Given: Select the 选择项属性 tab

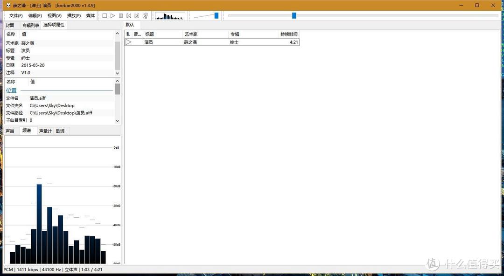Looking at the screenshot, I should coord(54,25).
